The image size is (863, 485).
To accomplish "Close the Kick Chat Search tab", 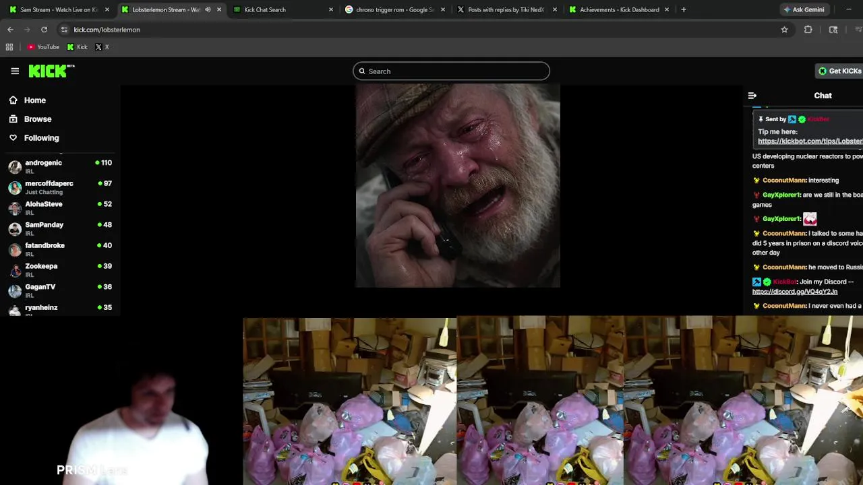I will [330, 9].
